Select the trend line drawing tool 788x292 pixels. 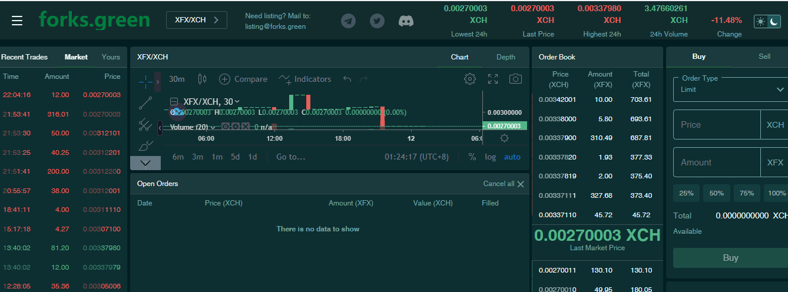[145, 103]
